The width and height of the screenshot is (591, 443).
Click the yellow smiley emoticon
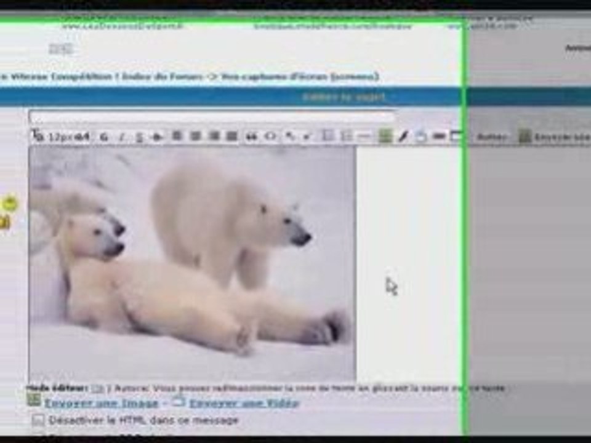click(10, 204)
